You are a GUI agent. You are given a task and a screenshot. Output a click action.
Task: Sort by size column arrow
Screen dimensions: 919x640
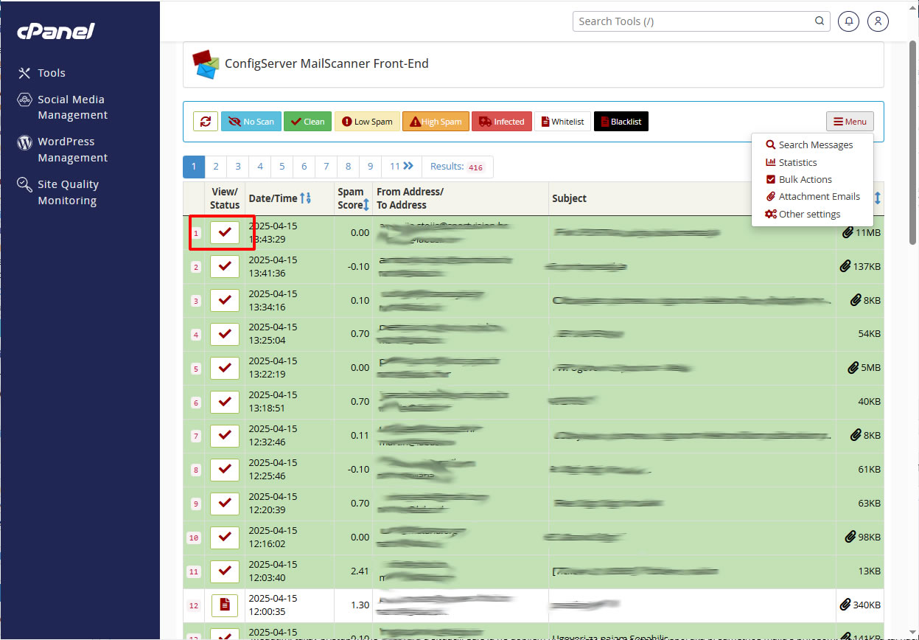(x=878, y=198)
